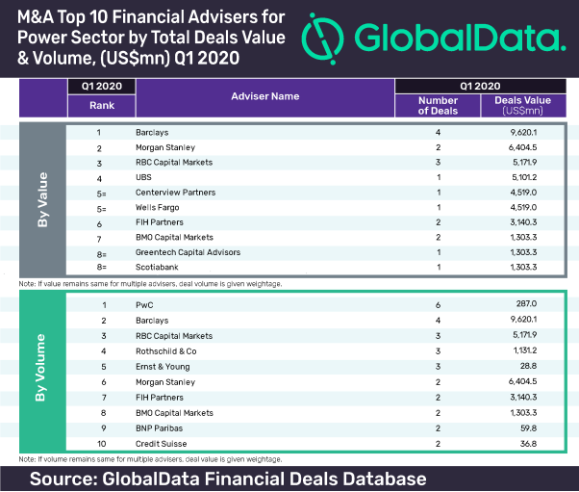
Task: Click the infographic title heading
Action: (151, 38)
